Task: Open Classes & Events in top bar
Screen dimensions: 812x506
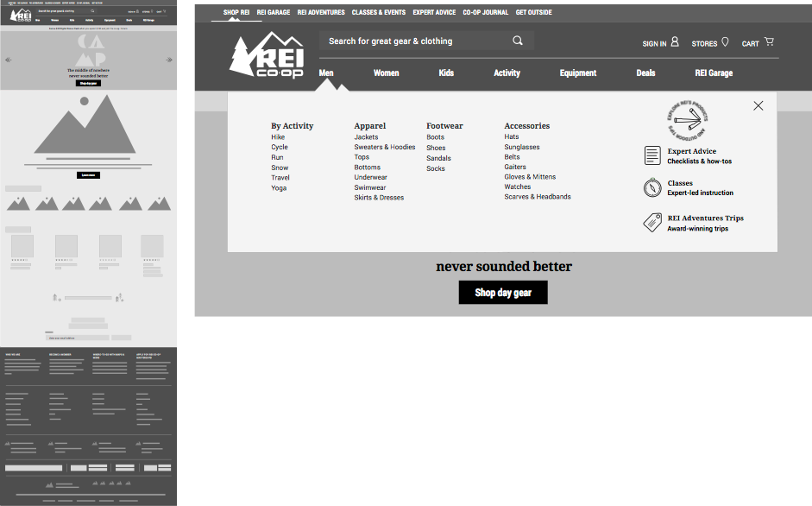Action: 379,12
